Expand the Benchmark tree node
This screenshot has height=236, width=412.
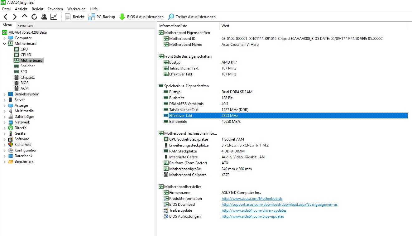coord(4,161)
